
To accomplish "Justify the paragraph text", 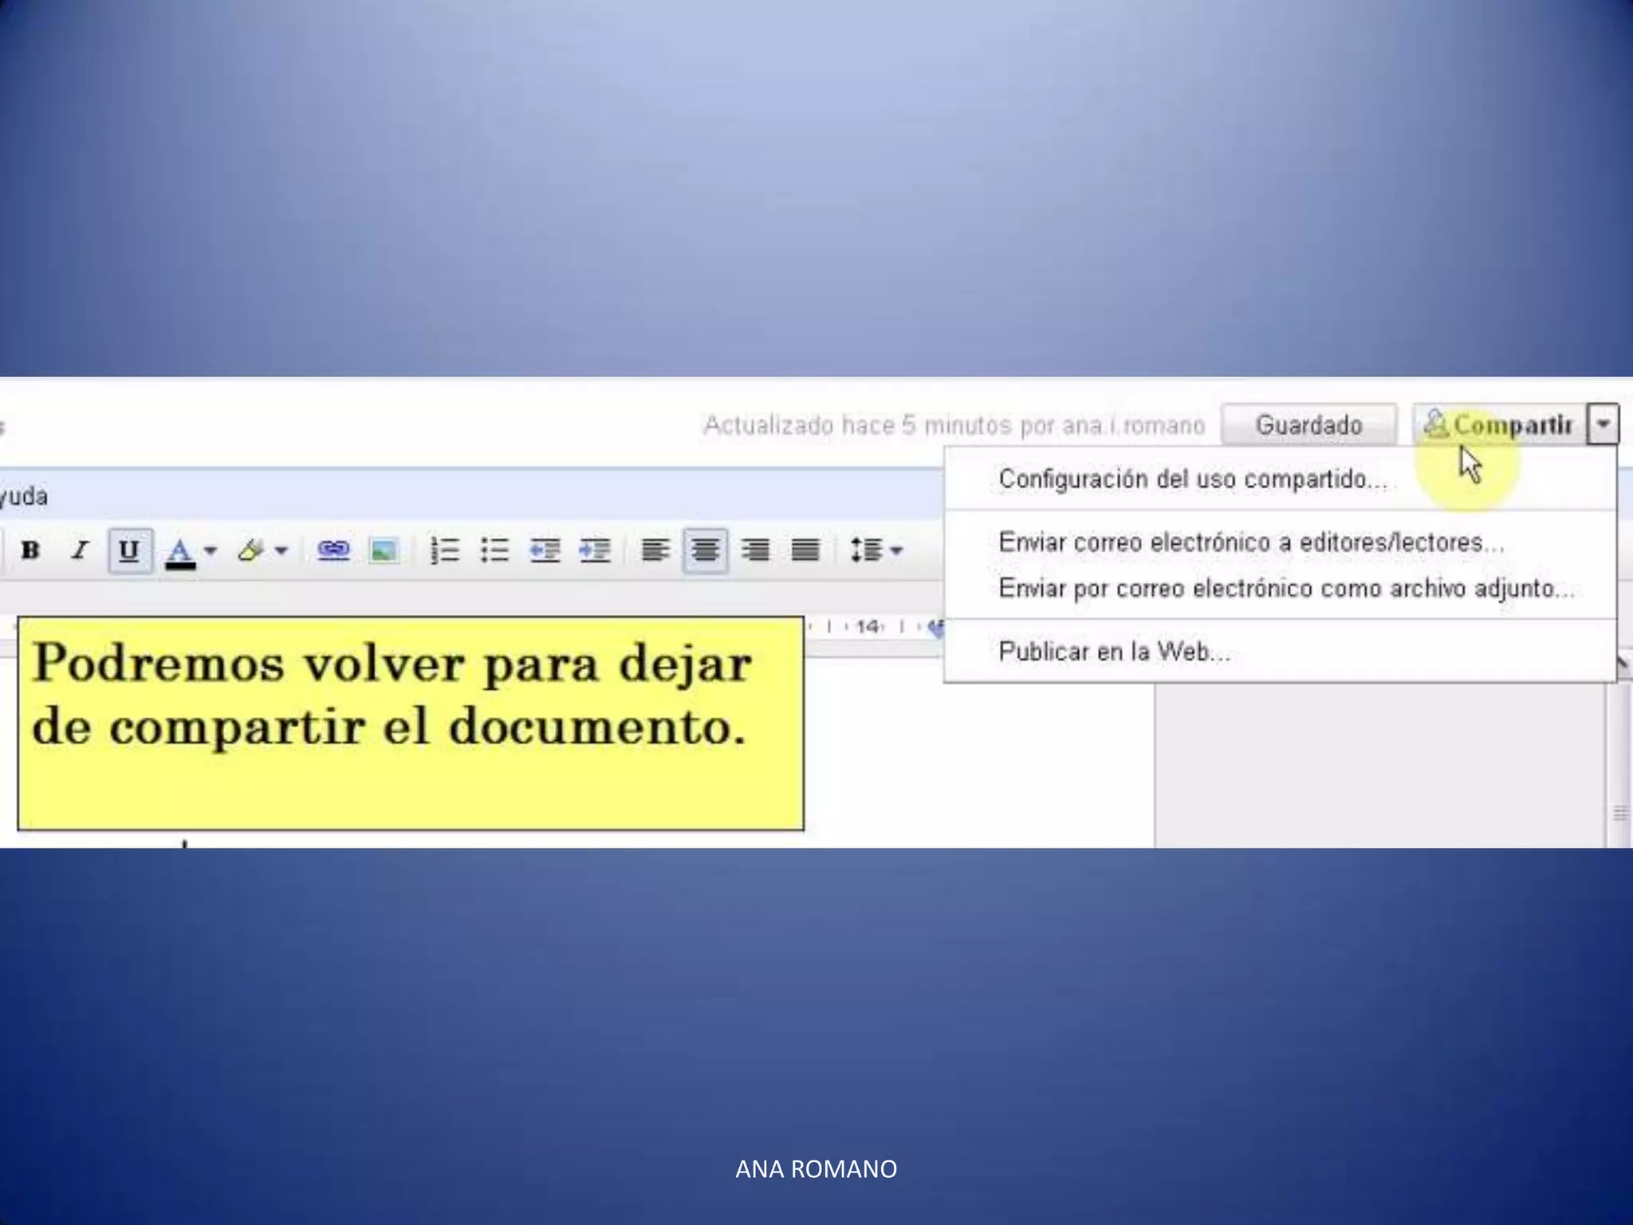I will (x=805, y=550).
